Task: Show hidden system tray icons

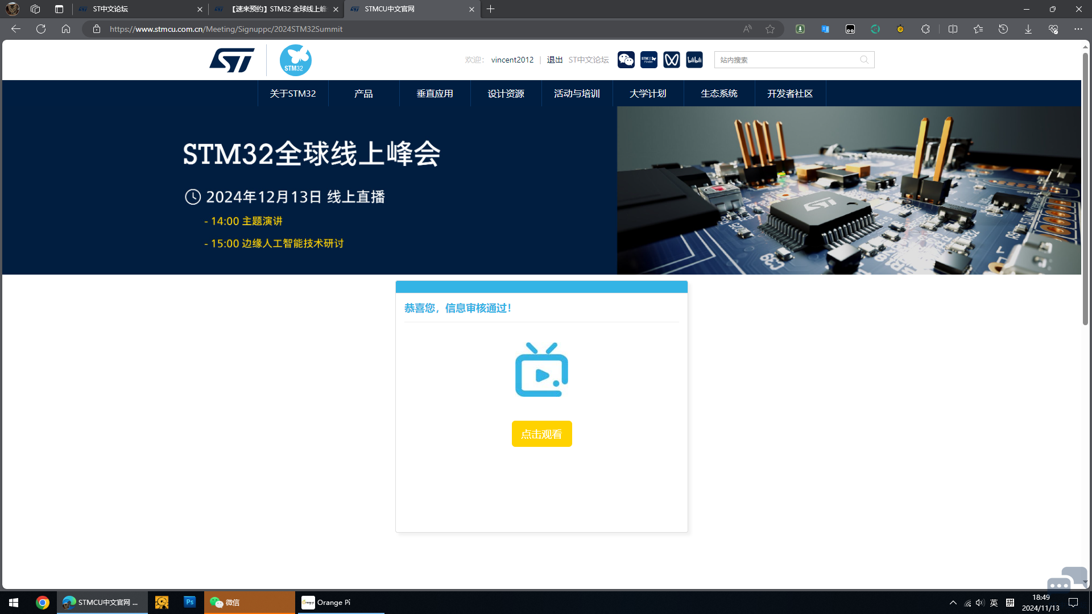Action: click(x=953, y=603)
